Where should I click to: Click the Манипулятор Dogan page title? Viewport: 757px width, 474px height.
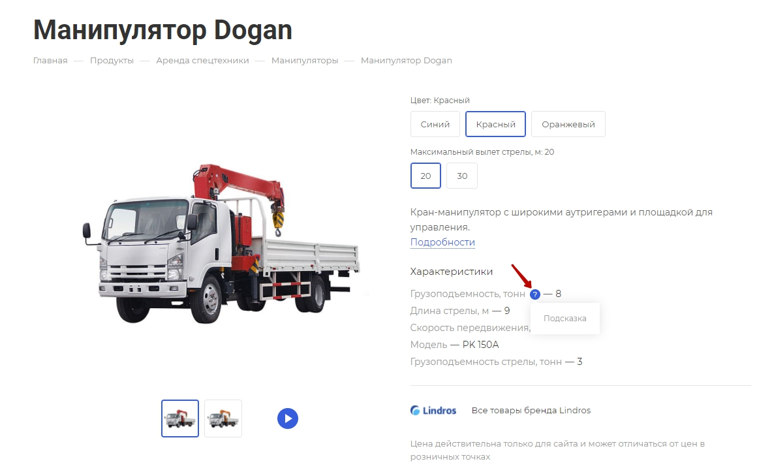[162, 30]
